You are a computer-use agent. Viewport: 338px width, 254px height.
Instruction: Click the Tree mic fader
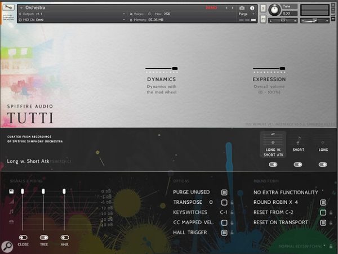tap(43, 191)
